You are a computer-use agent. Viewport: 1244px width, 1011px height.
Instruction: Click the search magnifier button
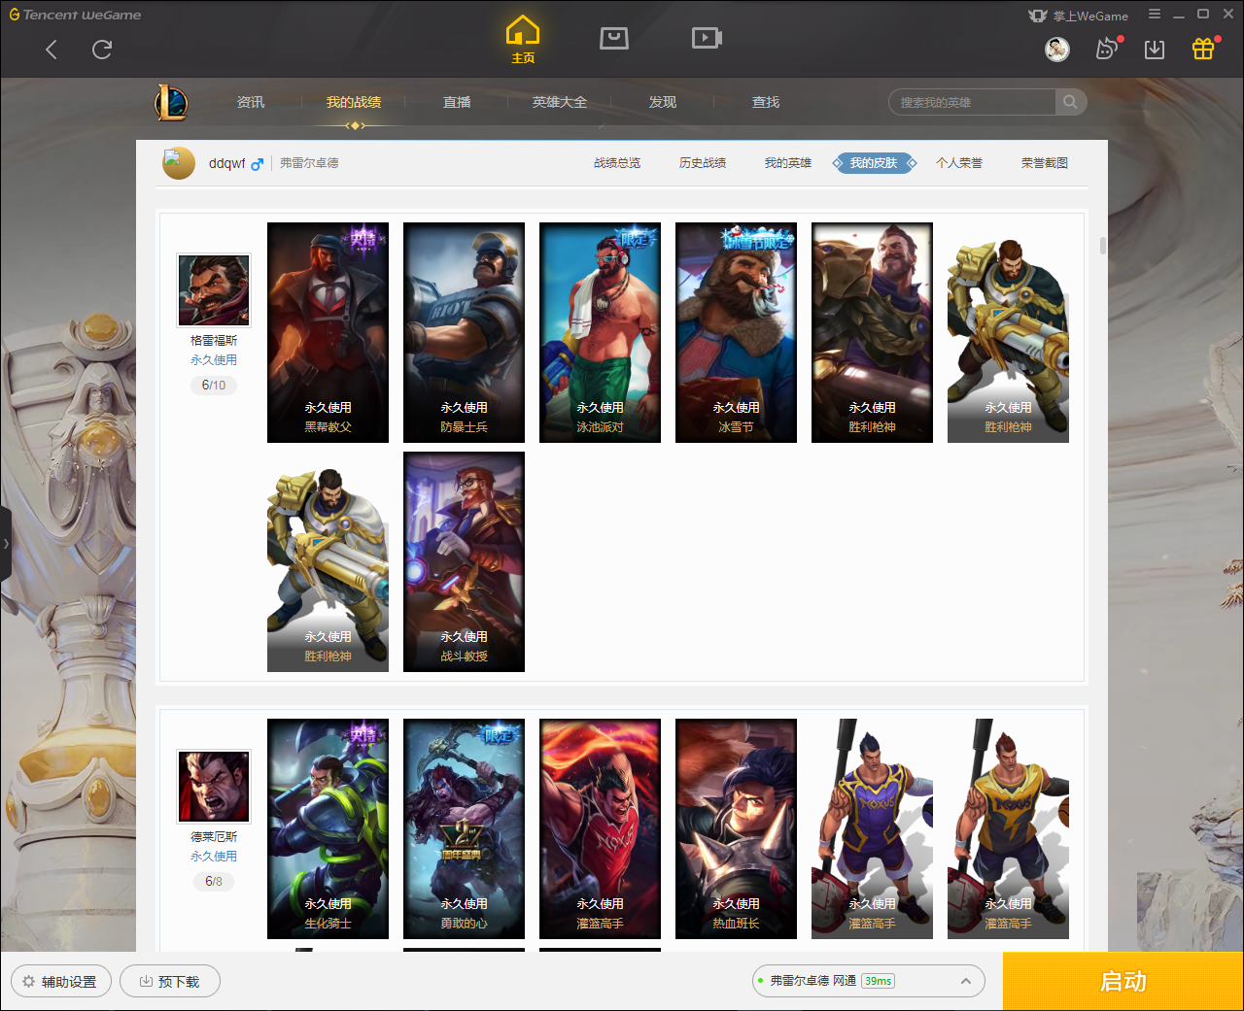click(x=1070, y=102)
